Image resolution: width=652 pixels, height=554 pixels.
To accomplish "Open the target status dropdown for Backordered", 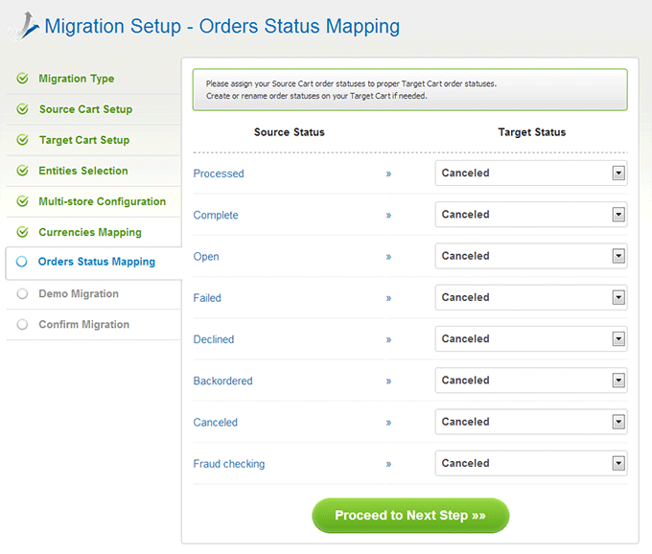I will [531, 380].
